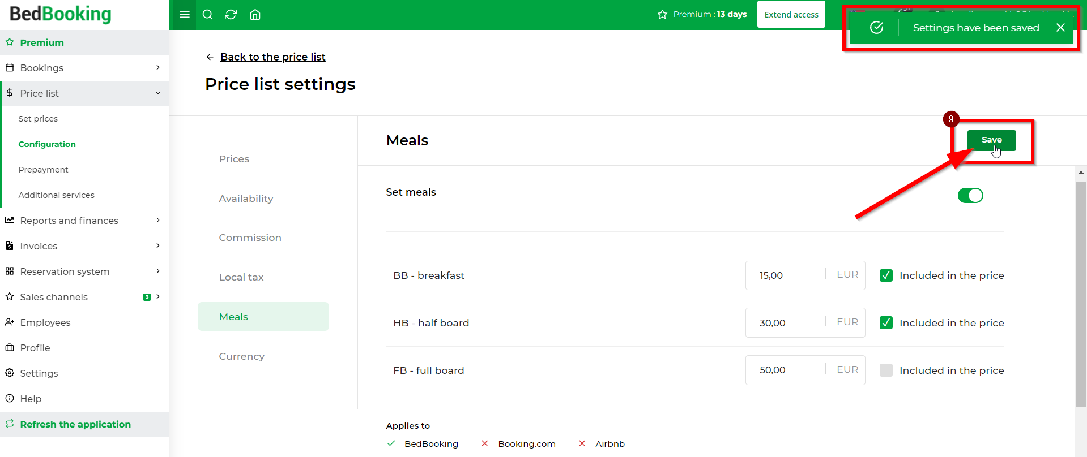This screenshot has width=1087, height=457.
Task: Click the Help info icon
Action: pos(10,398)
